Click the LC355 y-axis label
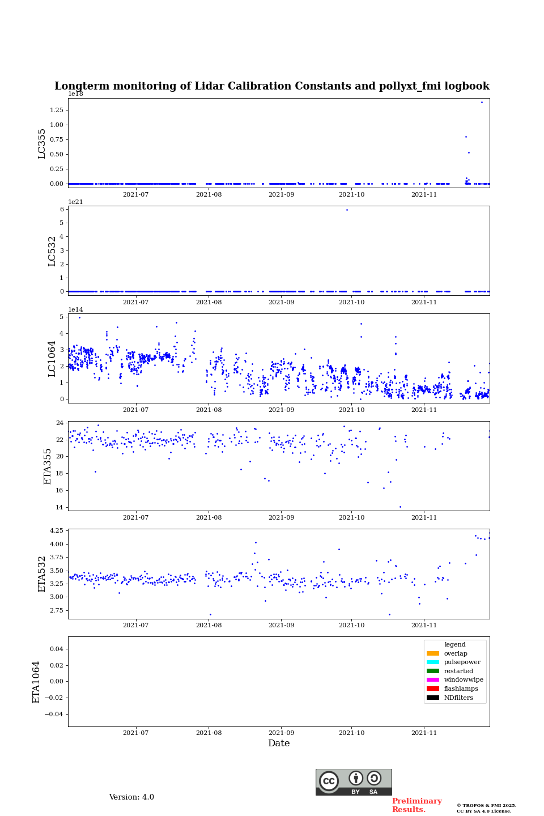Image resolution: width=544 pixels, height=816 pixels. point(42,143)
